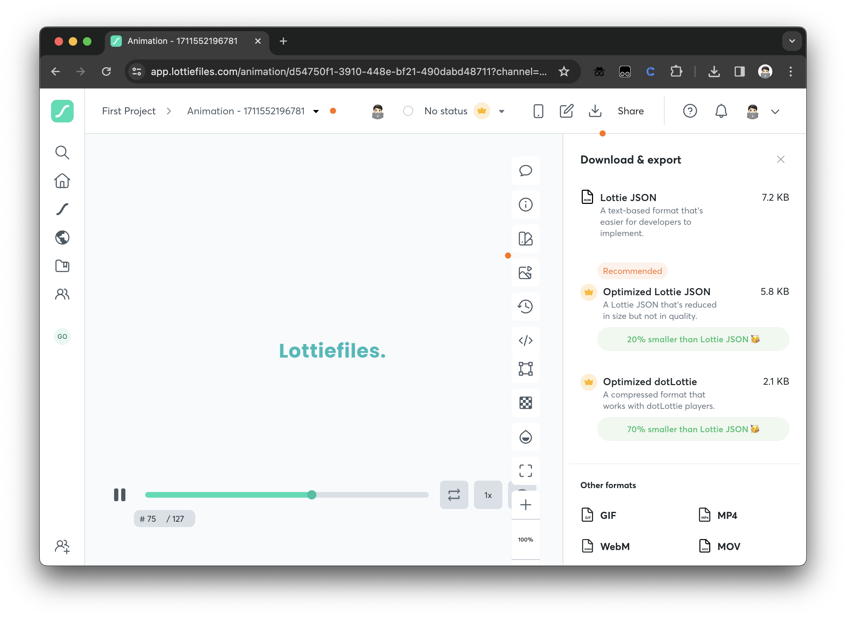Image resolution: width=846 pixels, height=618 pixels.
Task: Open the user account menu chevron
Action: (x=775, y=111)
